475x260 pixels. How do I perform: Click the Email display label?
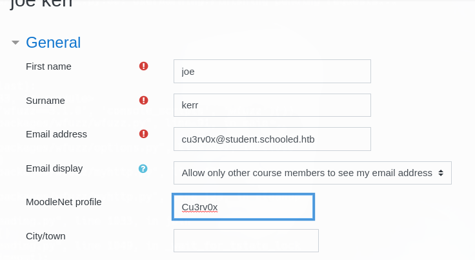54,168
